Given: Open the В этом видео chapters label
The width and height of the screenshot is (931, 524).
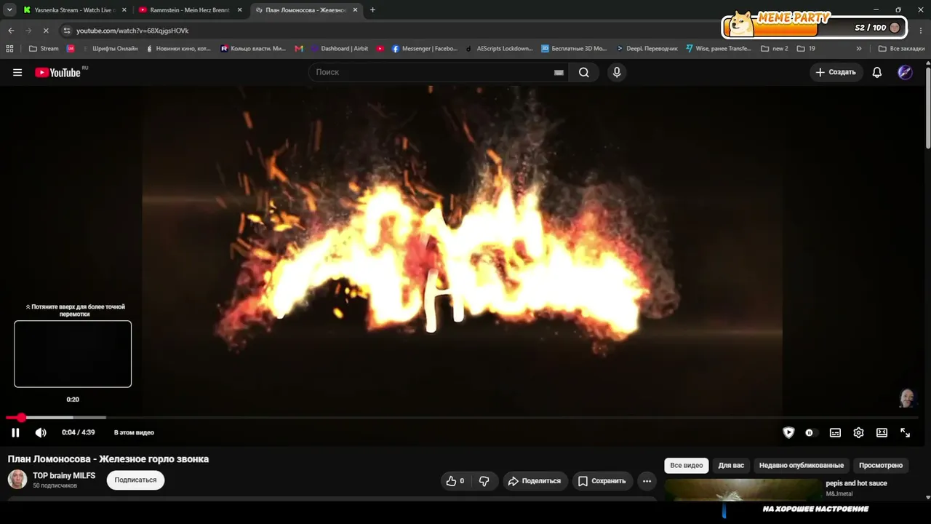Looking at the screenshot, I should pyautogui.click(x=134, y=432).
